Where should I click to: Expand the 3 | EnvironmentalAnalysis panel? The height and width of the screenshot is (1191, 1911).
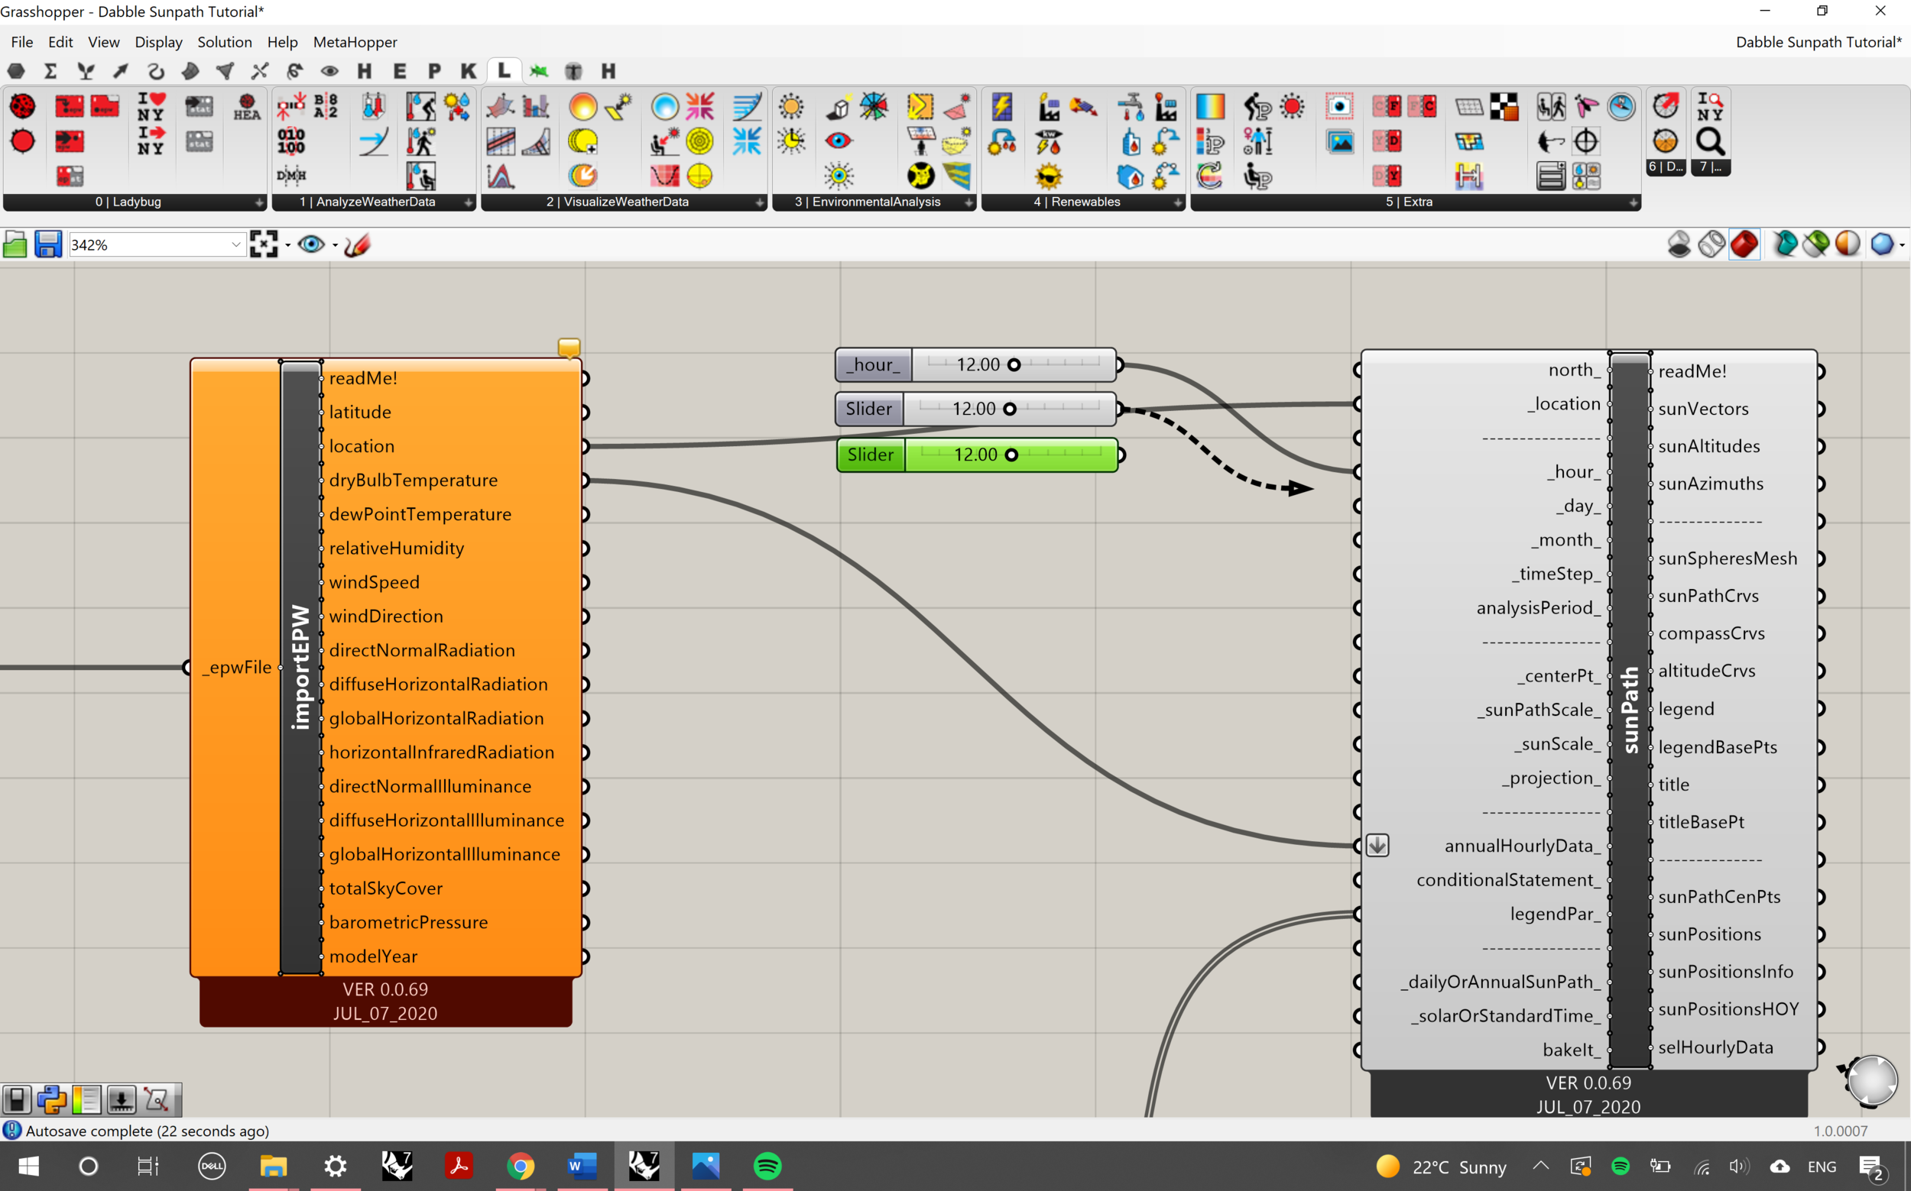click(968, 202)
